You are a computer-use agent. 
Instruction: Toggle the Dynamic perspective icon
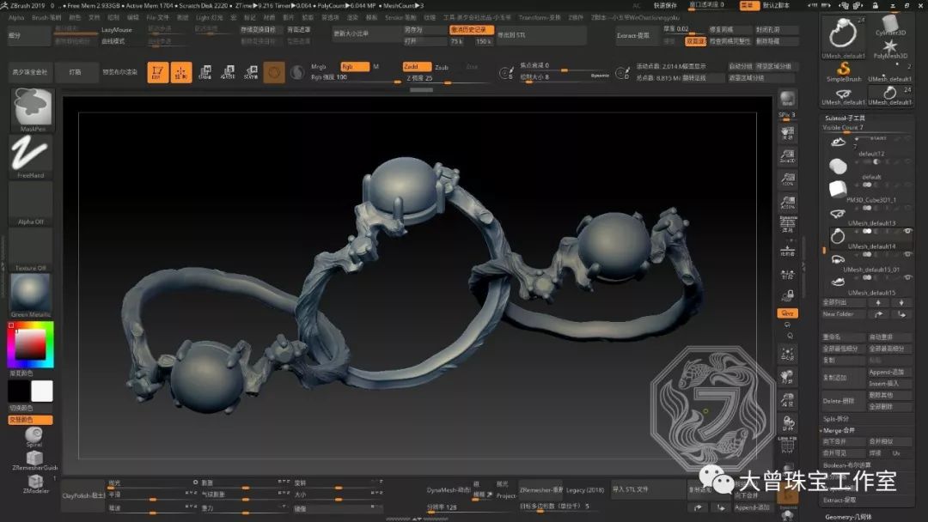click(x=787, y=225)
